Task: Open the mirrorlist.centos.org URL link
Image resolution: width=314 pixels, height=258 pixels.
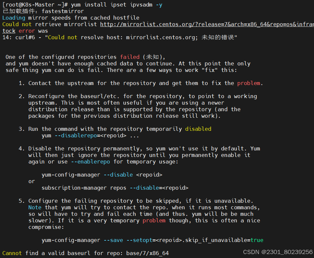Action: coord(207,24)
